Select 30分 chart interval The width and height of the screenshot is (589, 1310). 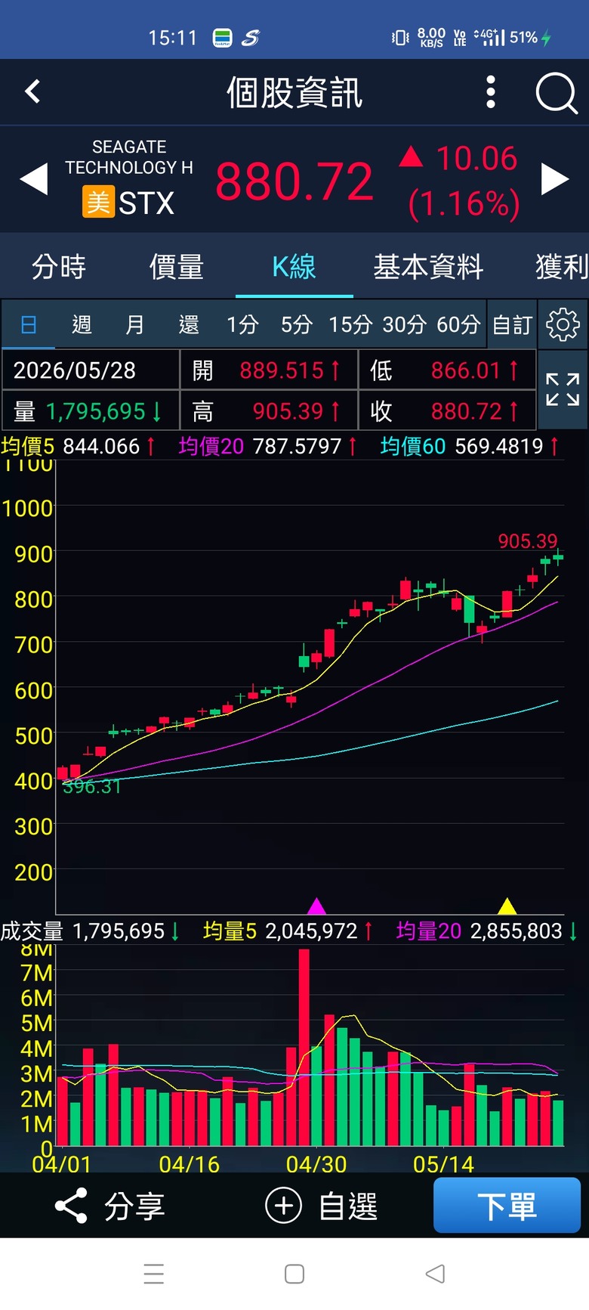click(x=405, y=324)
